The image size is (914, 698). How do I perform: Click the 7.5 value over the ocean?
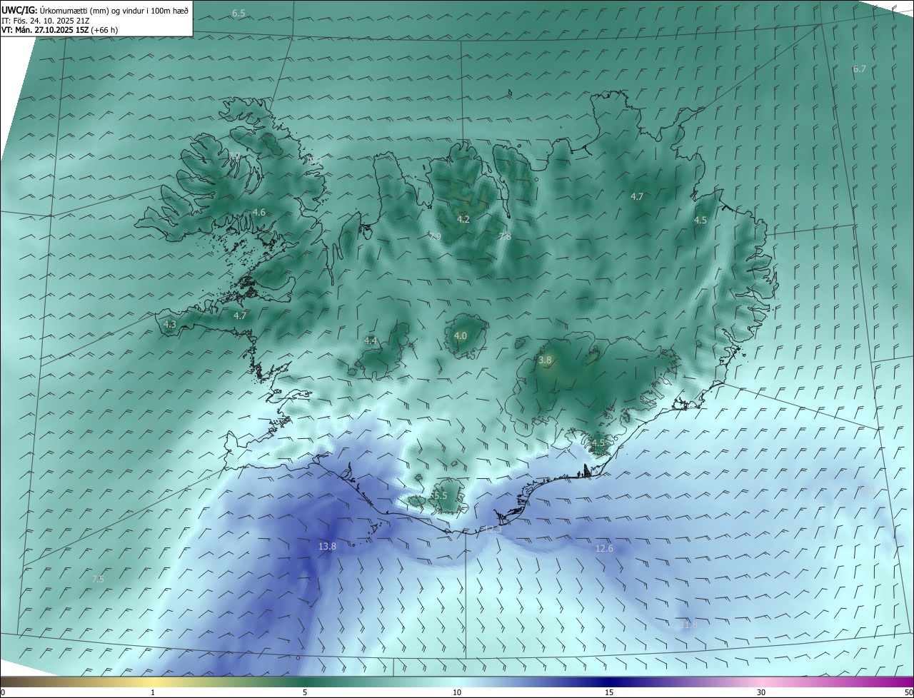pyautogui.click(x=98, y=579)
